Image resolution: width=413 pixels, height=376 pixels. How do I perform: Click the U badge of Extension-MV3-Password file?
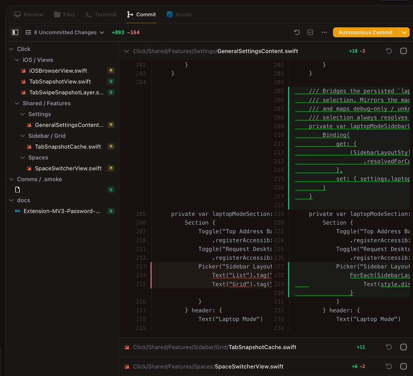111,211
